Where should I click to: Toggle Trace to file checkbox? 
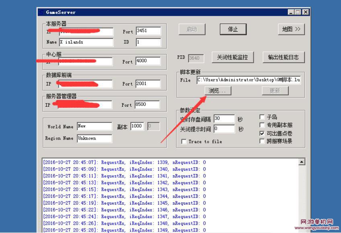(x=184, y=142)
